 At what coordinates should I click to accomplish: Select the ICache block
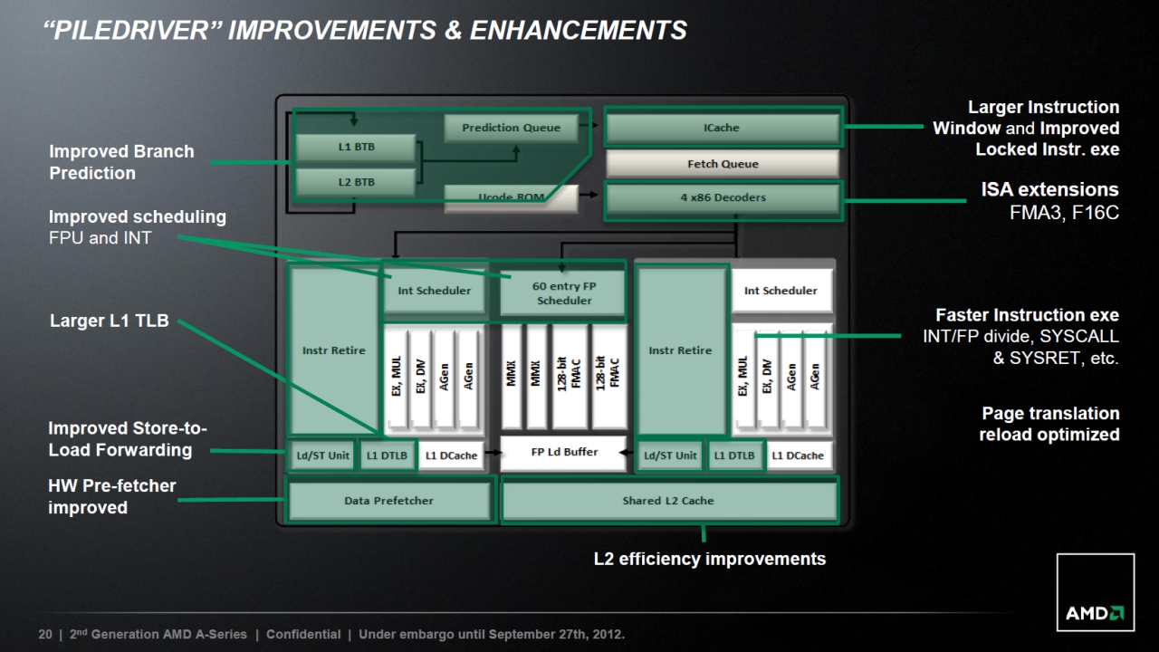click(722, 128)
